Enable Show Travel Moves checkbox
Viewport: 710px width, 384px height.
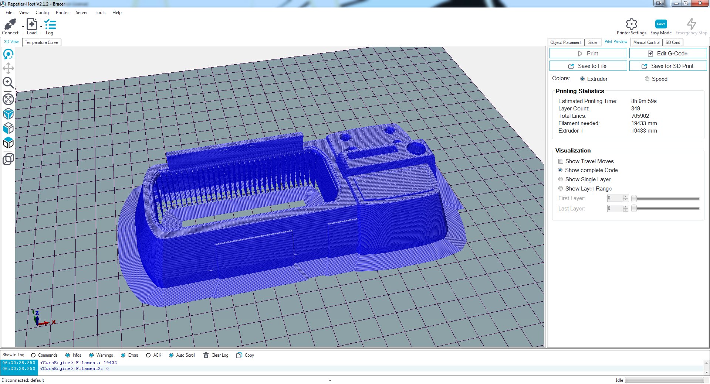click(561, 161)
